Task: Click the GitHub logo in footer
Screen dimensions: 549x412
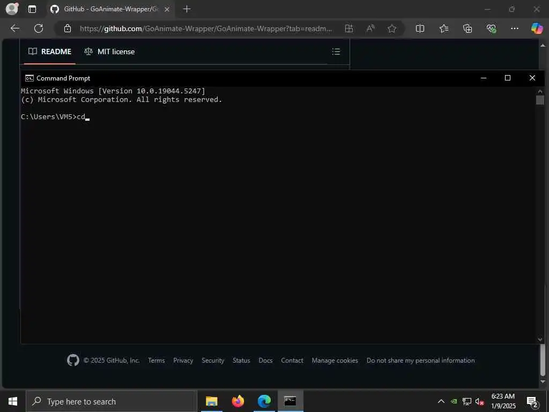Action: pos(73,360)
